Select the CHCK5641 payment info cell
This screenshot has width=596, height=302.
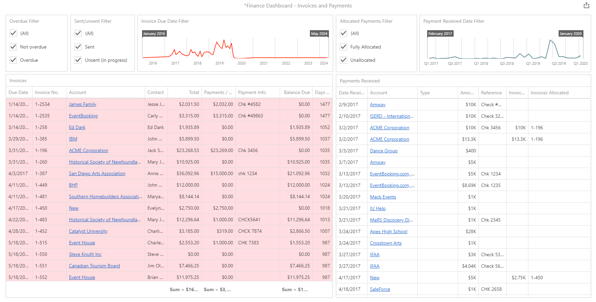click(x=258, y=220)
